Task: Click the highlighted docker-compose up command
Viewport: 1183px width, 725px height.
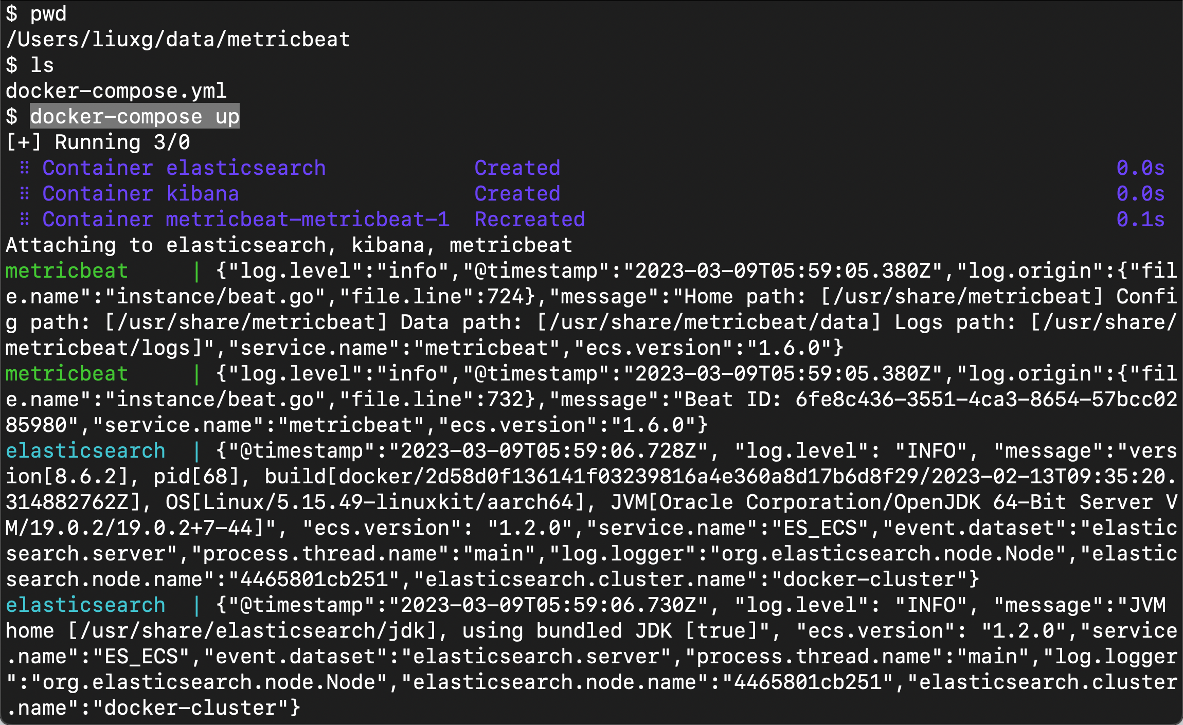Action: click(135, 116)
